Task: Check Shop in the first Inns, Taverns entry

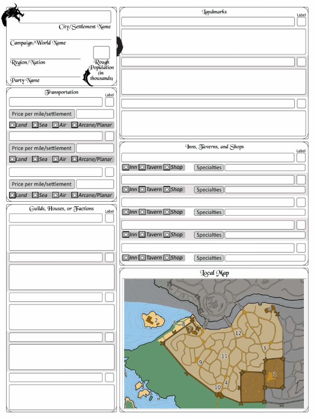Action: point(167,167)
